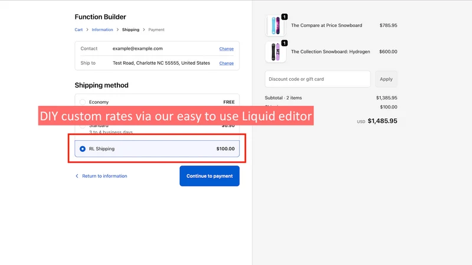Click the chevron between Shipping and Payment
This screenshot has width=472, height=265.
click(x=144, y=30)
